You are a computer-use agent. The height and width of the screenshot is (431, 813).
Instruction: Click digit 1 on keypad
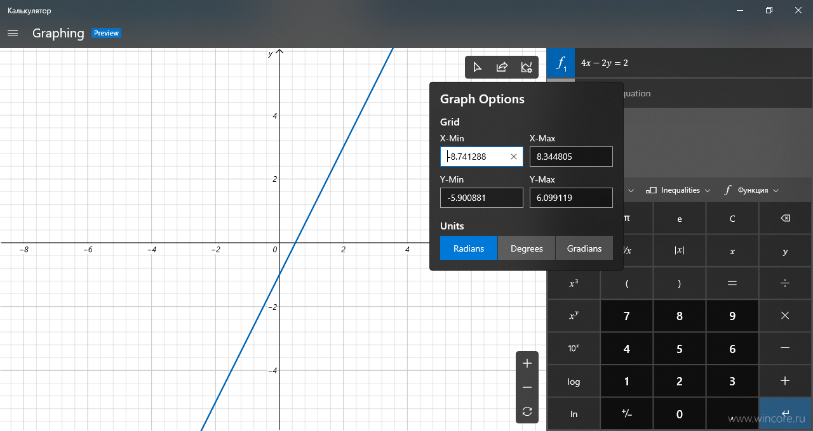(x=627, y=381)
